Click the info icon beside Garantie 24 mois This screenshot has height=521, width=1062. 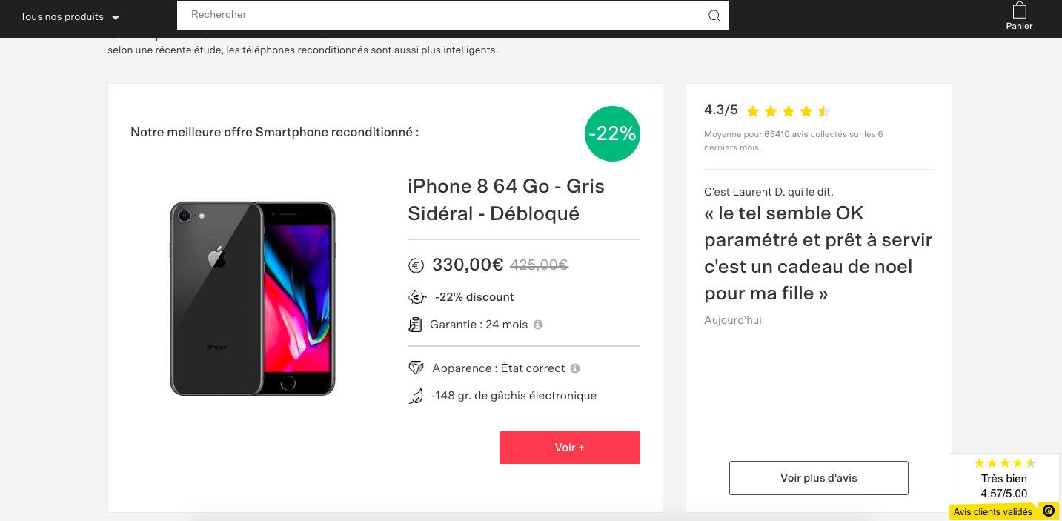pyautogui.click(x=538, y=325)
